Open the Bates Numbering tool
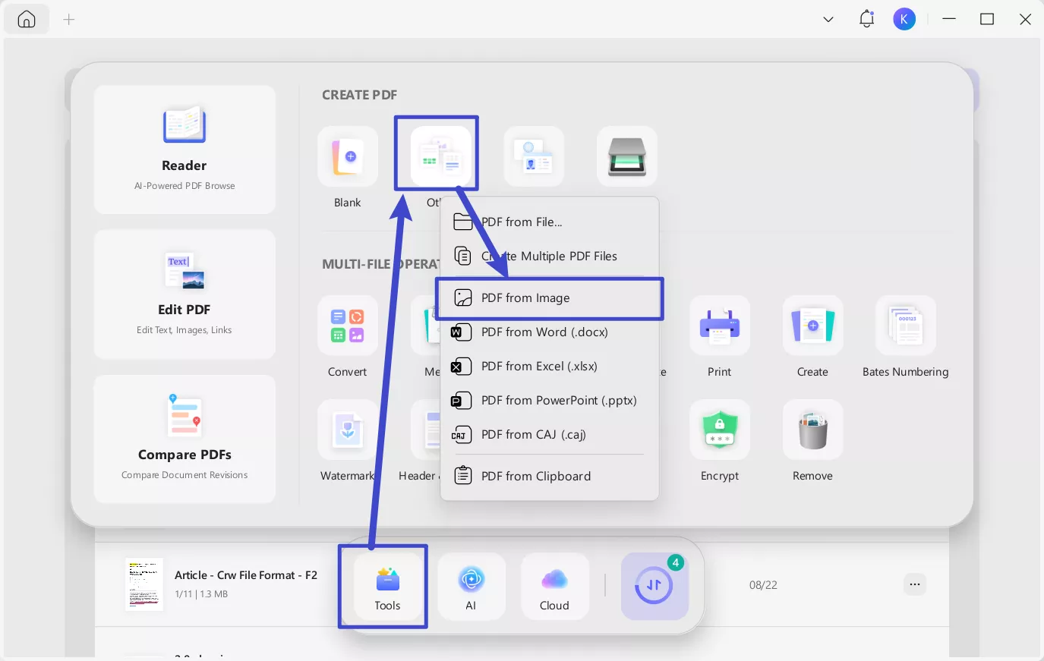The image size is (1044, 661). pos(905,325)
